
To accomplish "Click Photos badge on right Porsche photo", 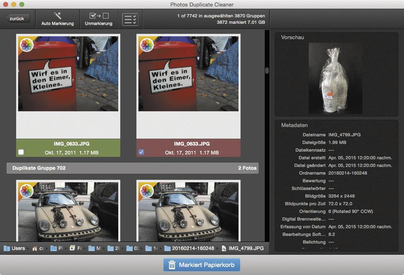I will tap(147, 191).
